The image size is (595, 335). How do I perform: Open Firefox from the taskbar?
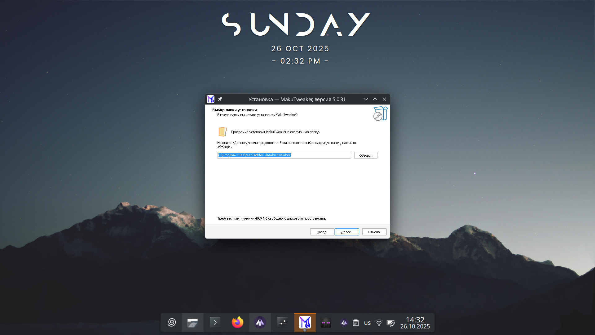point(238,323)
